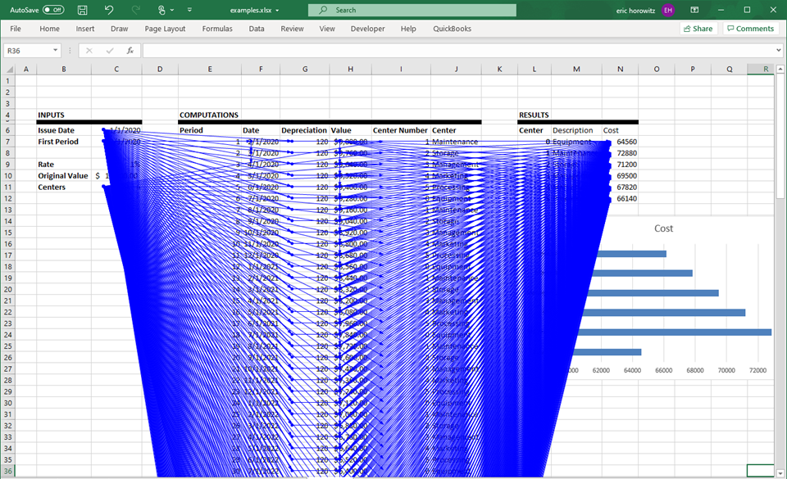Expand the formula bar chevron
The height and width of the screenshot is (479, 787).
coord(778,51)
